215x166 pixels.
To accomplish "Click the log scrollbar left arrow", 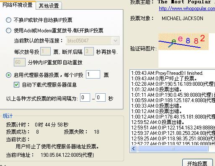I will coord(134,149).
